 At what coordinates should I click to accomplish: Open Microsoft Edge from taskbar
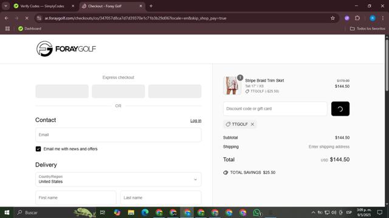(145, 213)
